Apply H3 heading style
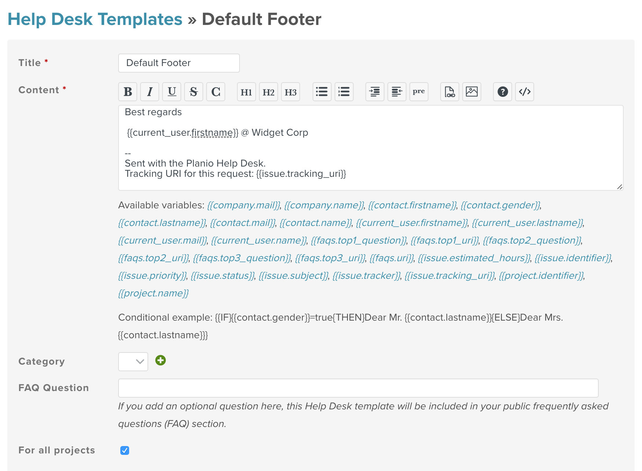 (290, 92)
